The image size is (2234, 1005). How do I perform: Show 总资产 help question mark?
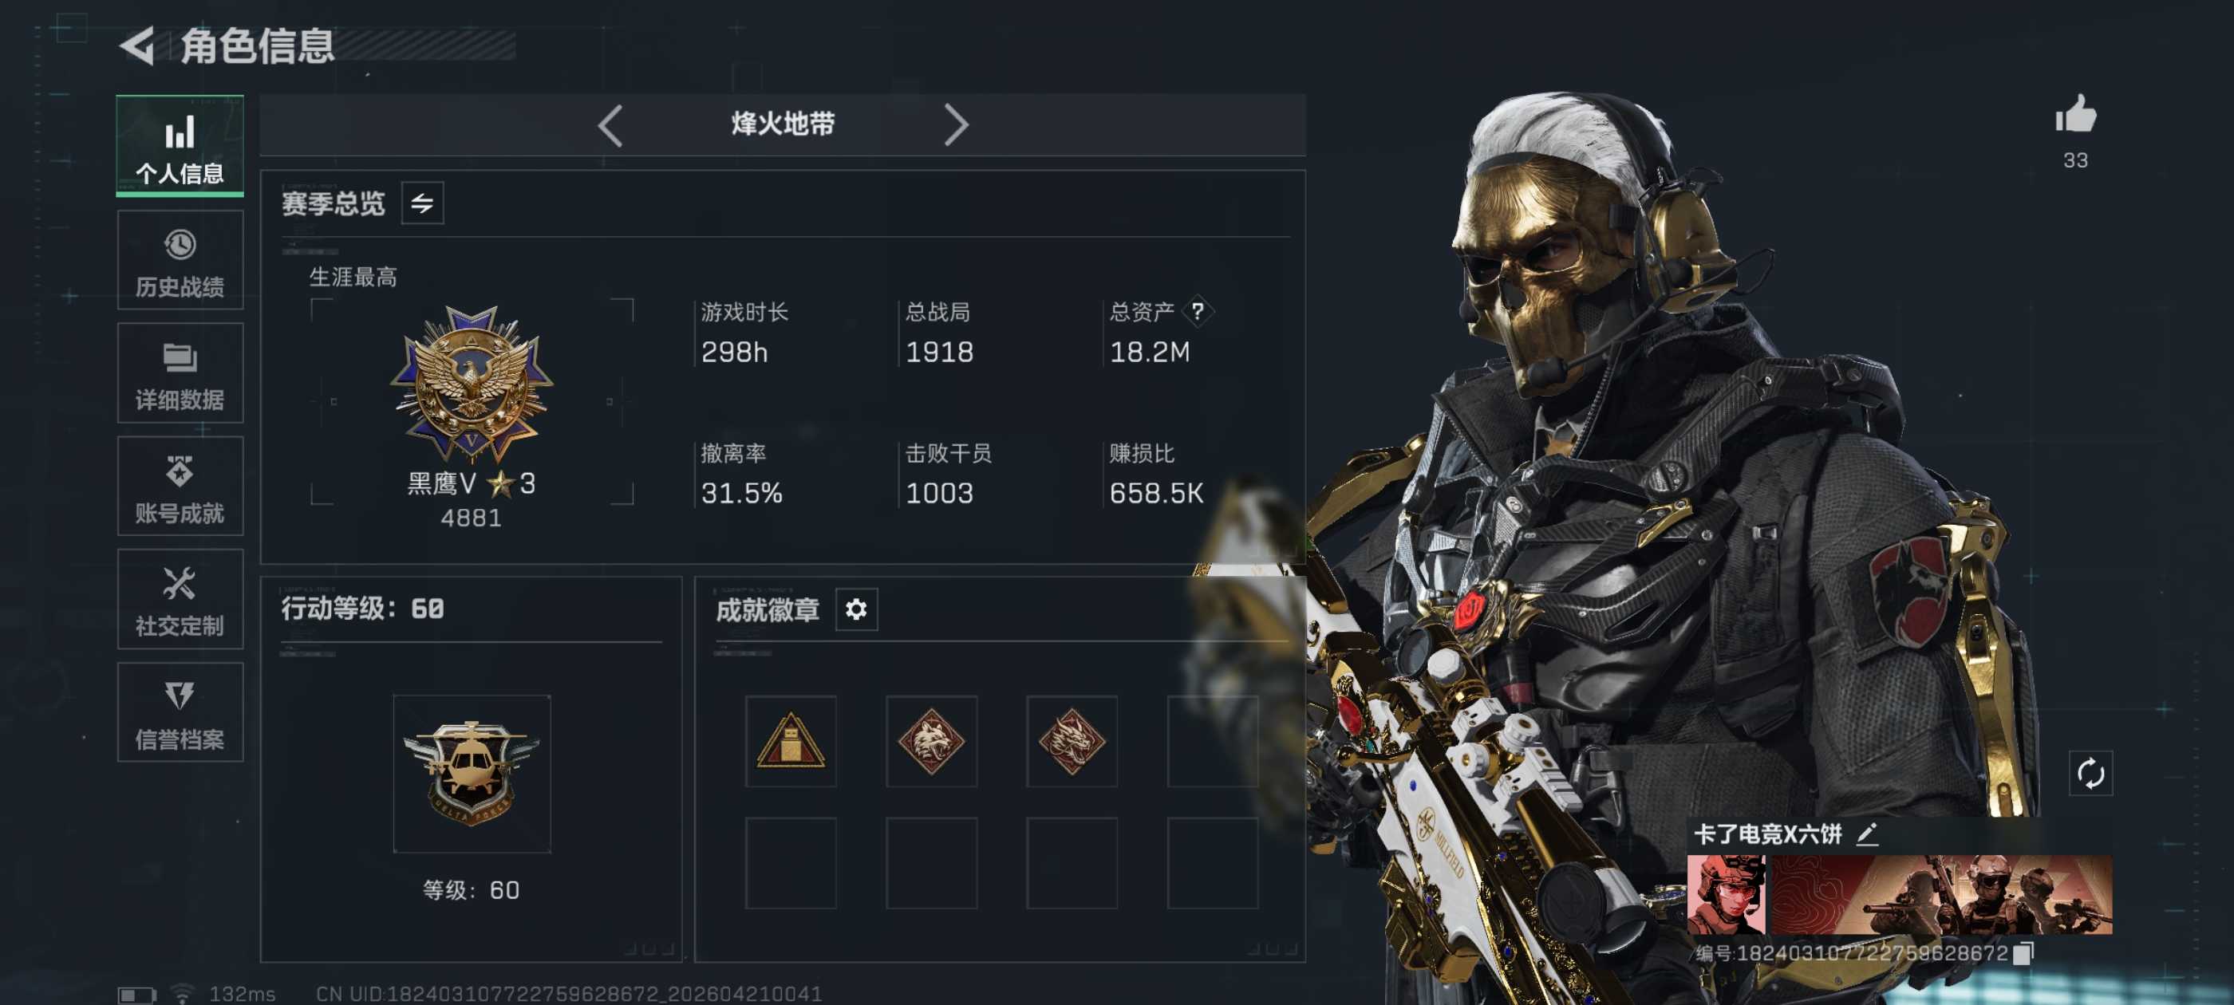click(x=1197, y=310)
